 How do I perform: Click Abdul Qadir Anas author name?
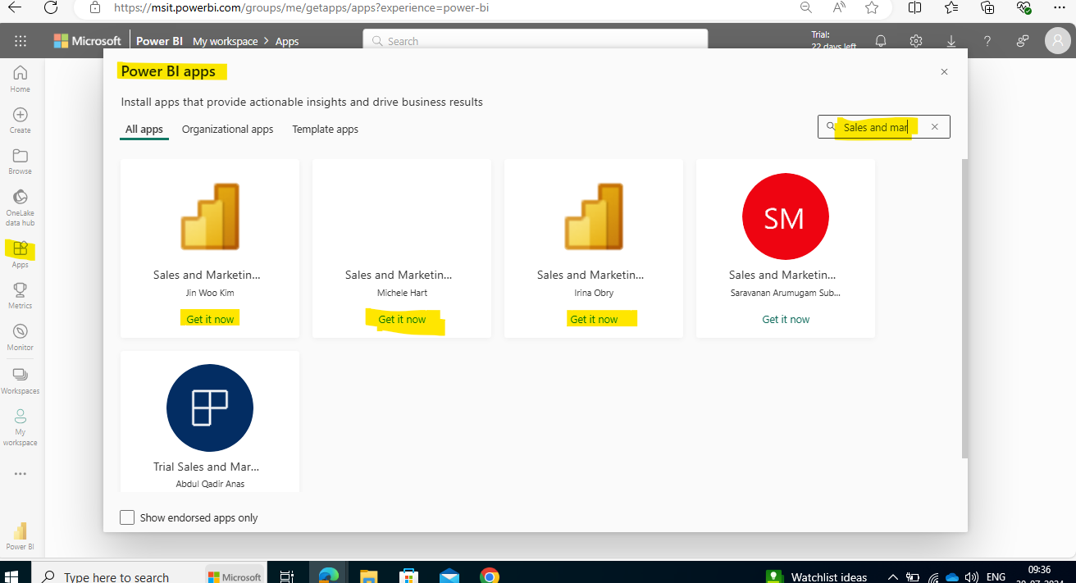210,484
